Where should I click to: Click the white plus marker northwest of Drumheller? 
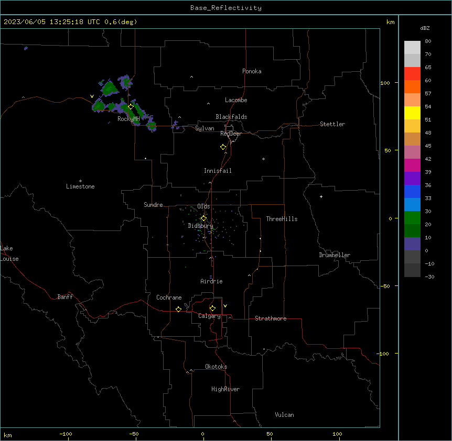[321, 196]
